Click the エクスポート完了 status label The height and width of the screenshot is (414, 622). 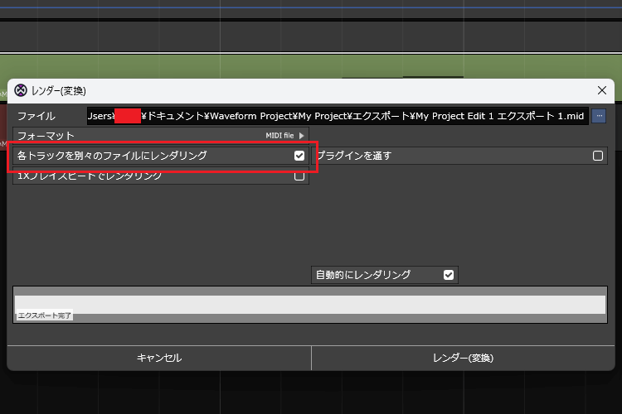[x=44, y=315]
